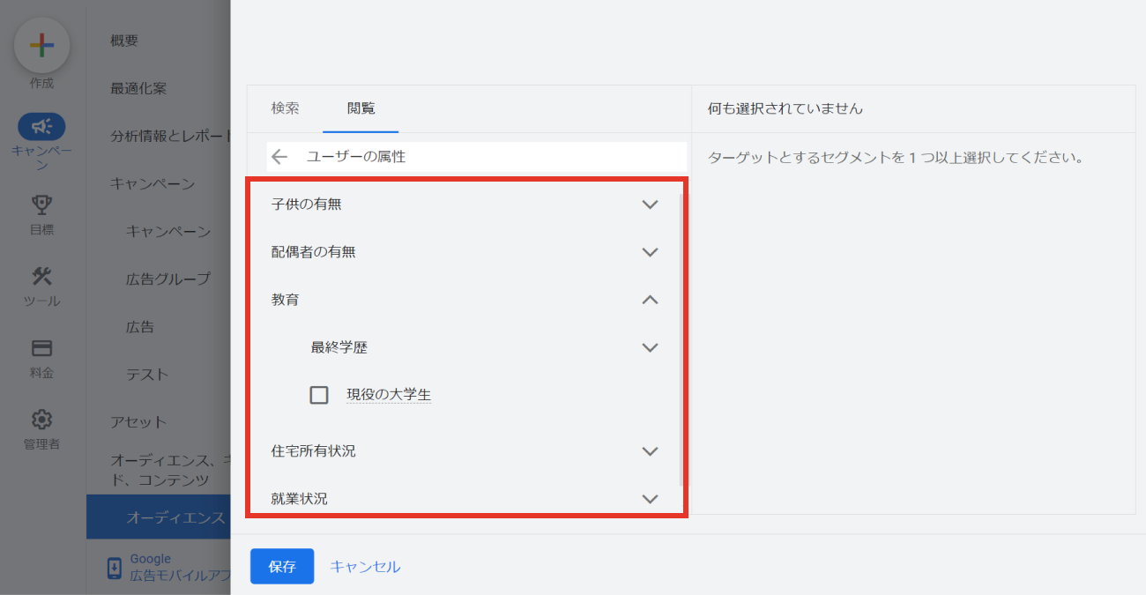The image size is (1146, 595).
Task: Click the キャンペーン section heading in the menu
Action: (153, 184)
